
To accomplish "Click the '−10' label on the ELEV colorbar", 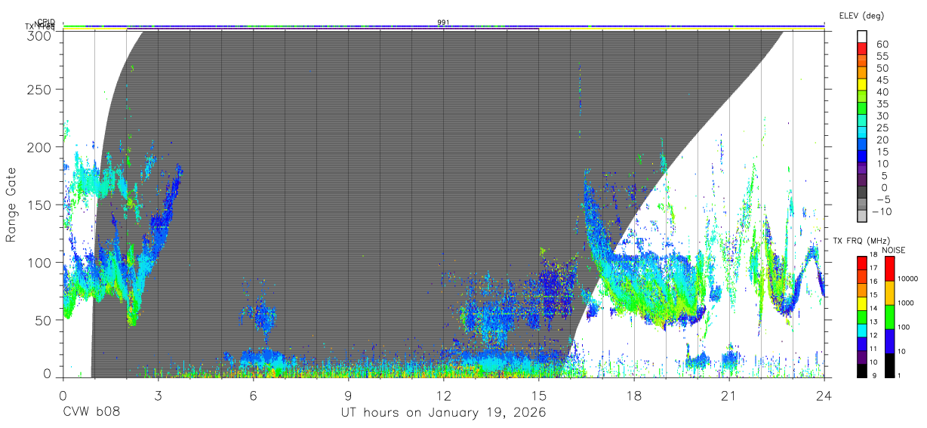I will [881, 211].
